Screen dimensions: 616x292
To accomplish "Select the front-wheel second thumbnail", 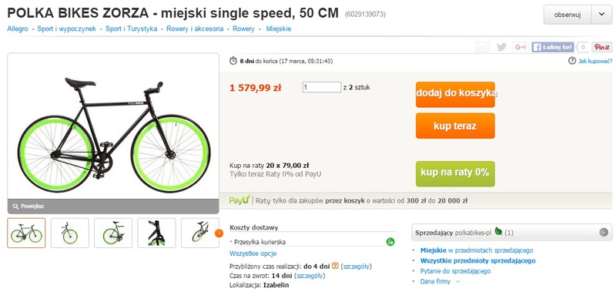I will [x=70, y=233].
